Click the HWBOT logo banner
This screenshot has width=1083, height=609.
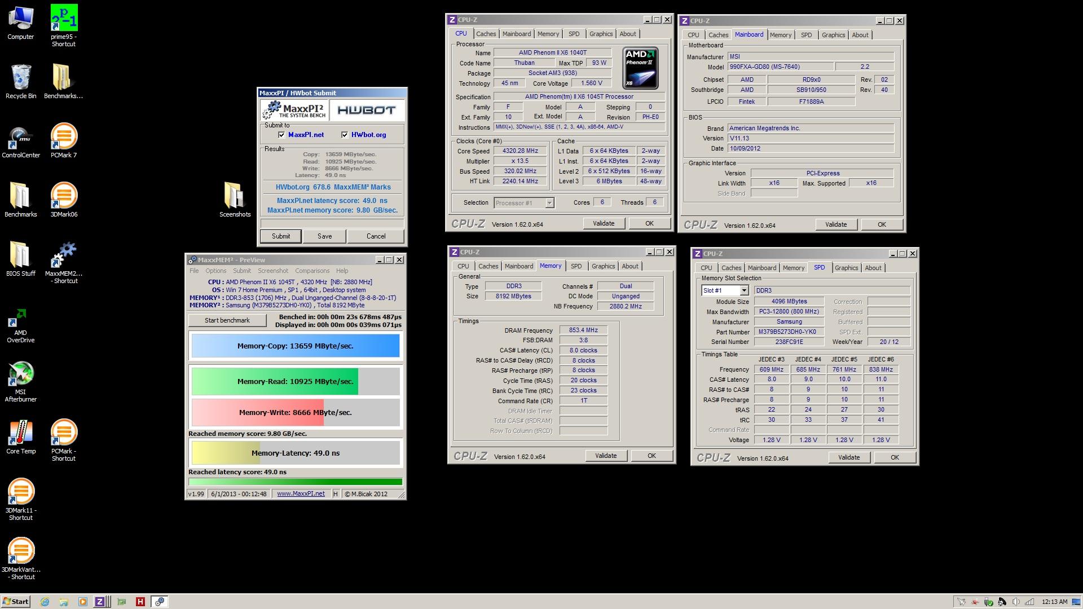(x=367, y=110)
